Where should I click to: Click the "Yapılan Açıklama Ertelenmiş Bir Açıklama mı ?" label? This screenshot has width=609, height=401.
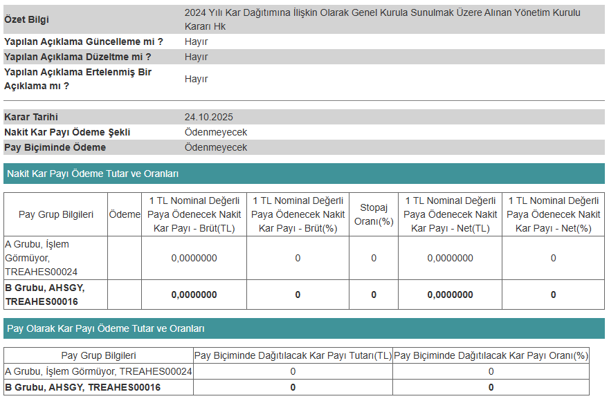click(78, 79)
